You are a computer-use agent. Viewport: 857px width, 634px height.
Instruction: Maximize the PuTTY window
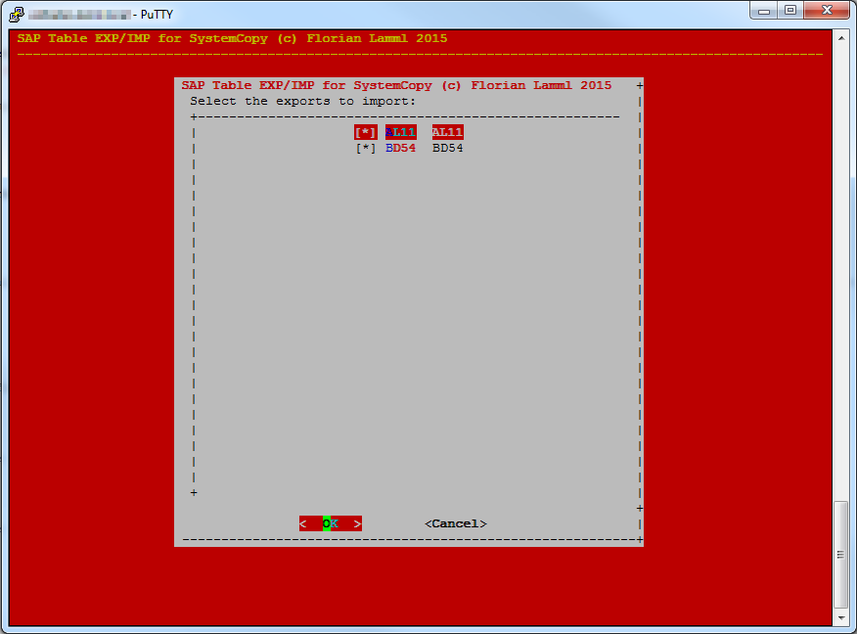790,11
